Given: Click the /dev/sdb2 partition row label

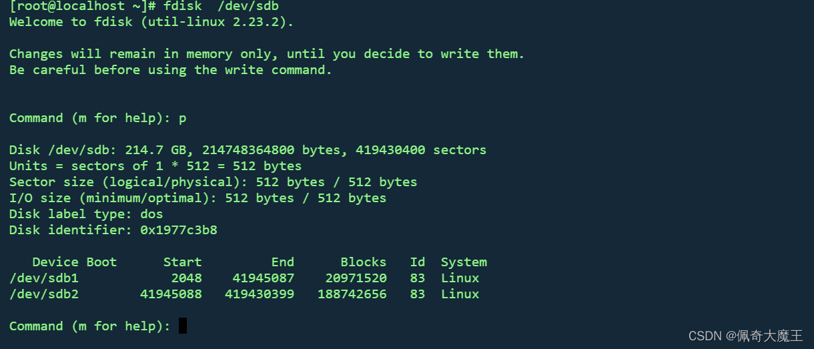Looking at the screenshot, I should 44,294.
